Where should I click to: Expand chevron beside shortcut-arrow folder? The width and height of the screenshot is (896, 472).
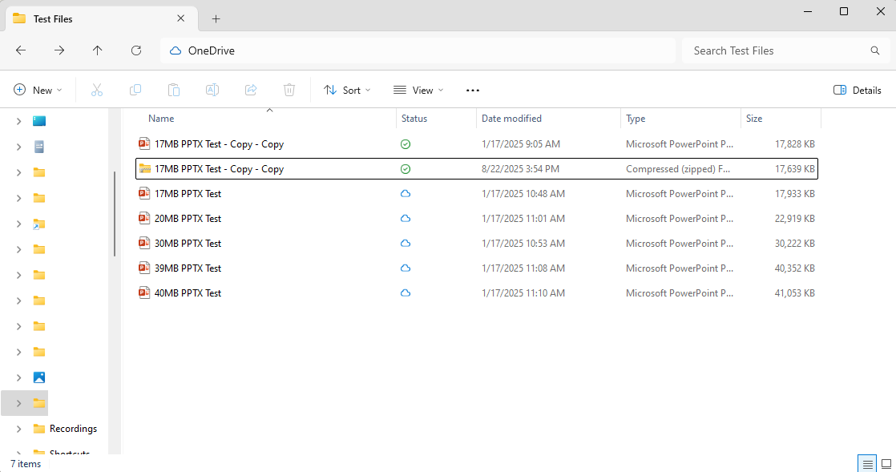pyautogui.click(x=19, y=224)
